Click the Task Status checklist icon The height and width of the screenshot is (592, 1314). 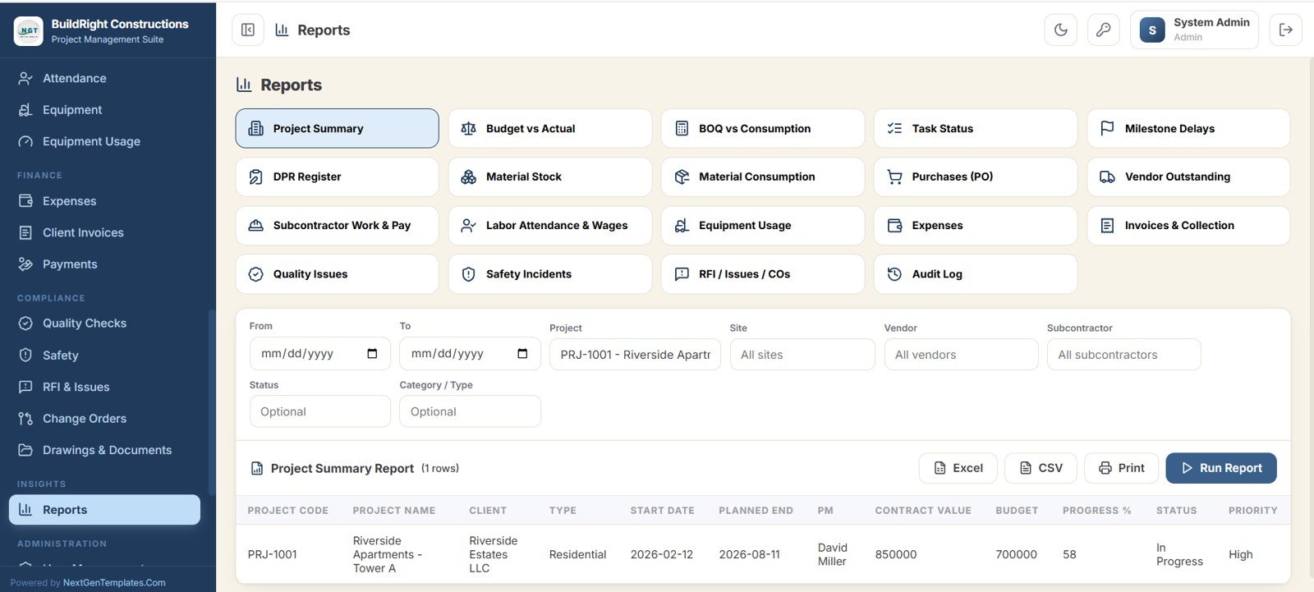(894, 129)
